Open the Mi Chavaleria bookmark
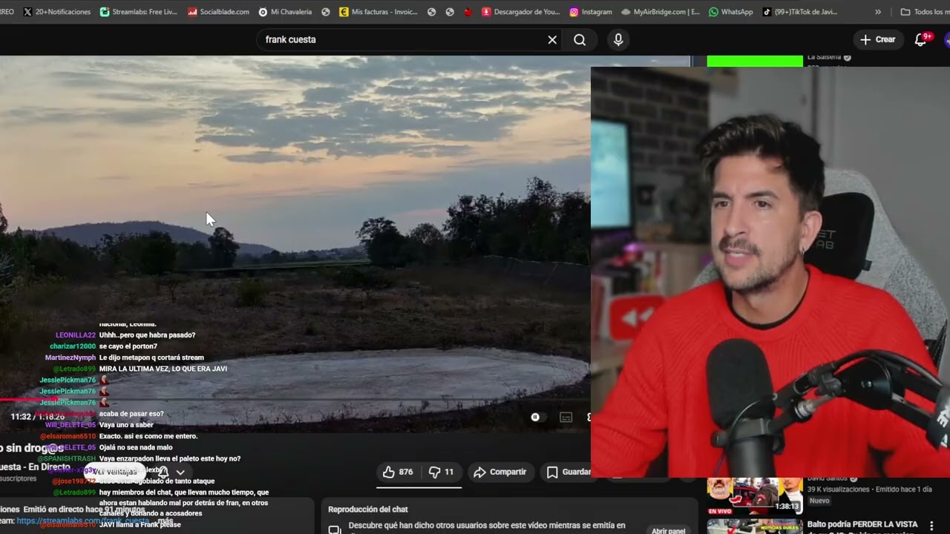 click(284, 12)
